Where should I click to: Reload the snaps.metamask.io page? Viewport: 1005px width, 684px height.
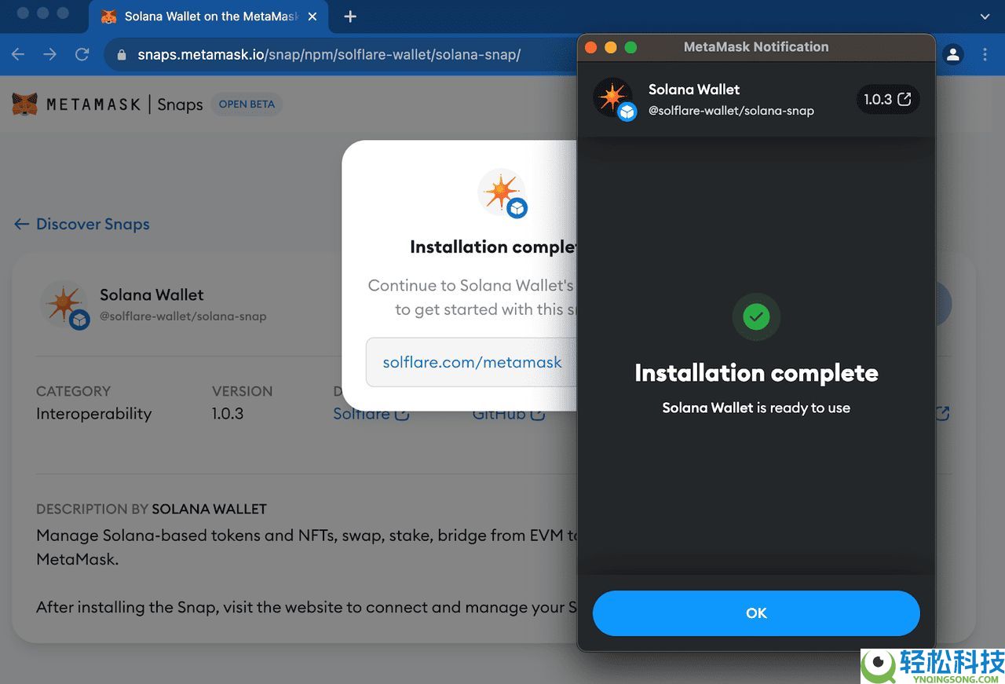point(82,54)
